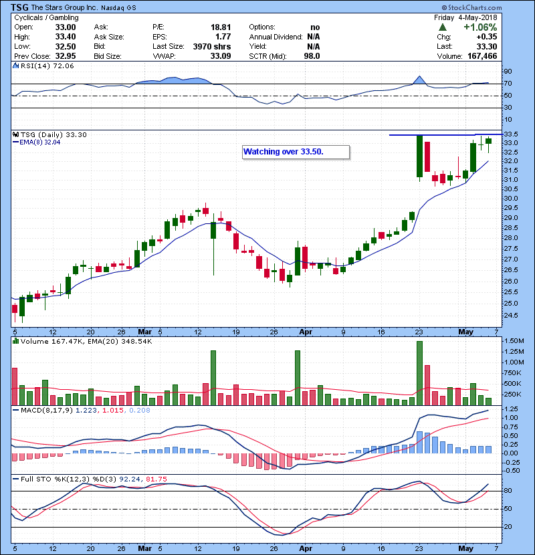Click the candlestick icon beside TSG (Daily)
Viewport: 535px width, 555px height.
tap(15, 134)
